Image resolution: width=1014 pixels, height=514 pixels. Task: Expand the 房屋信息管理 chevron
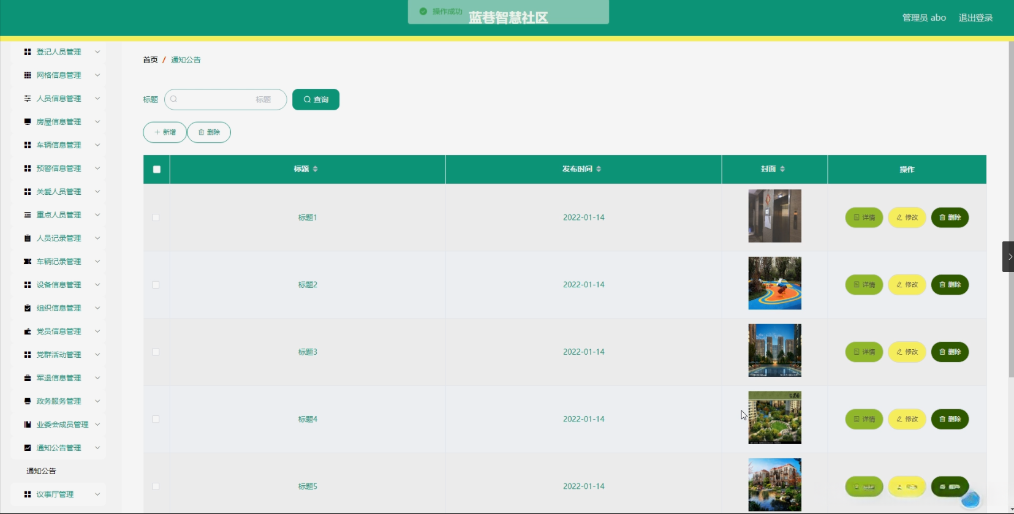click(x=97, y=122)
